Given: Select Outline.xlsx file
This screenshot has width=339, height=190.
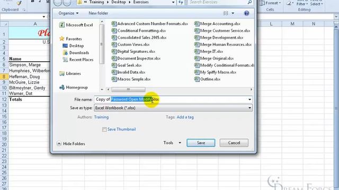Looking at the screenshot, I should coord(207,79).
